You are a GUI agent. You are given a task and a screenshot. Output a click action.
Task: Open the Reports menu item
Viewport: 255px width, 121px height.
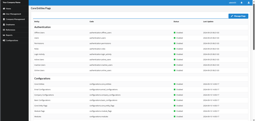[14, 35]
